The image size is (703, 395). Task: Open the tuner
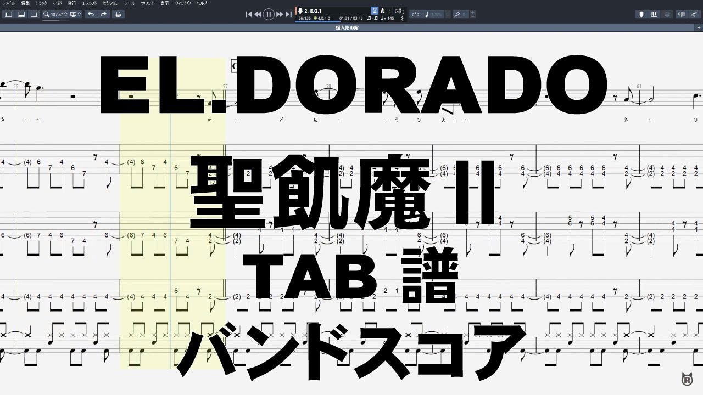683,14
